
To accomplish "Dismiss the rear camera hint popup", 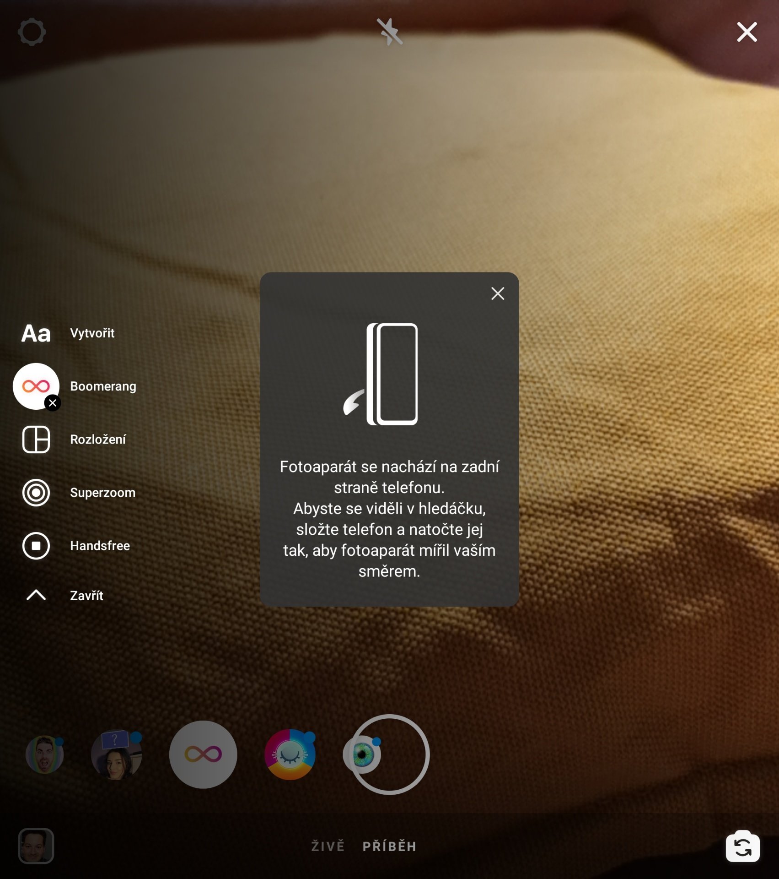I will (497, 293).
